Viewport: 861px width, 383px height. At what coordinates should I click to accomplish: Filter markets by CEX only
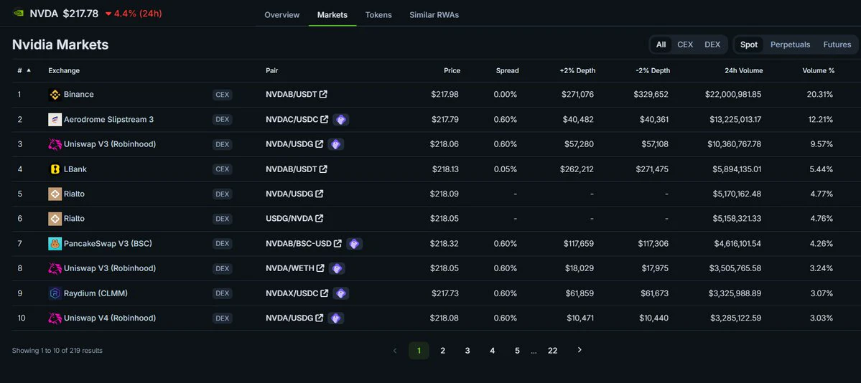pos(685,44)
